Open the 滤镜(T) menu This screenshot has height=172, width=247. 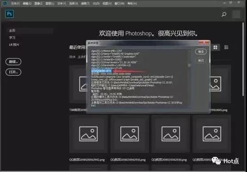click(x=85, y=3)
